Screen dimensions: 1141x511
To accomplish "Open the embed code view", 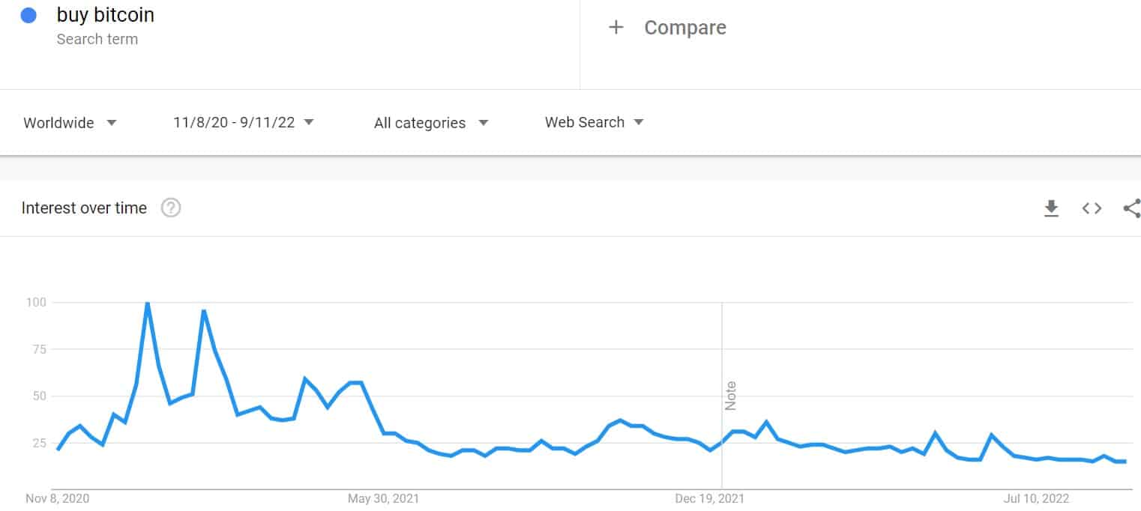I will coord(1091,208).
